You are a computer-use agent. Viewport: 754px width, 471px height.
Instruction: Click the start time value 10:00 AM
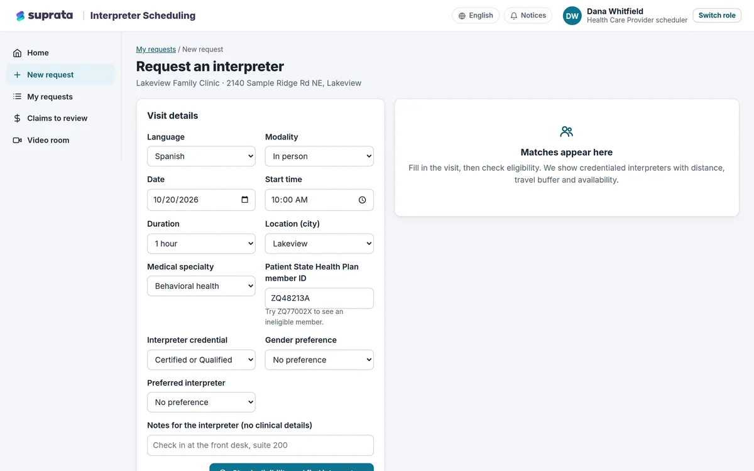pyautogui.click(x=290, y=200)
